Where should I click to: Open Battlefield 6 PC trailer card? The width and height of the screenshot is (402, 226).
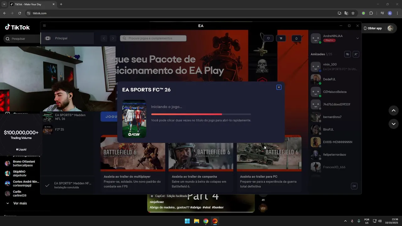pos(269,163)
